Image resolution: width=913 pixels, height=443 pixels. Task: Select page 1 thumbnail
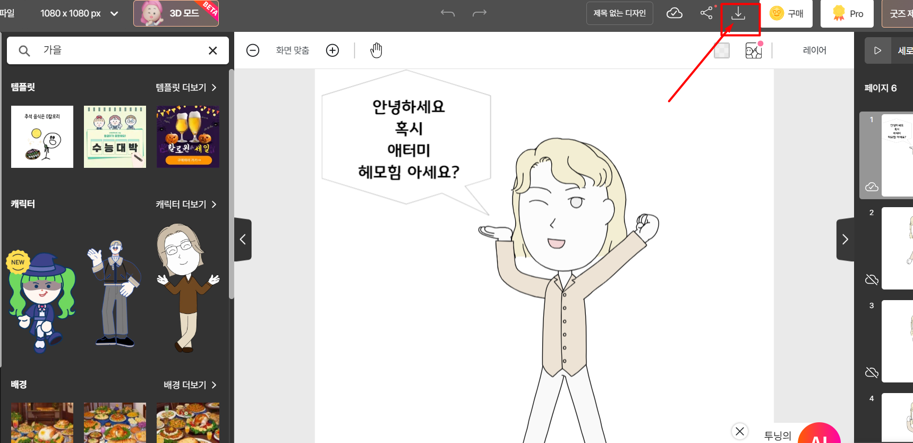(897, 155)
